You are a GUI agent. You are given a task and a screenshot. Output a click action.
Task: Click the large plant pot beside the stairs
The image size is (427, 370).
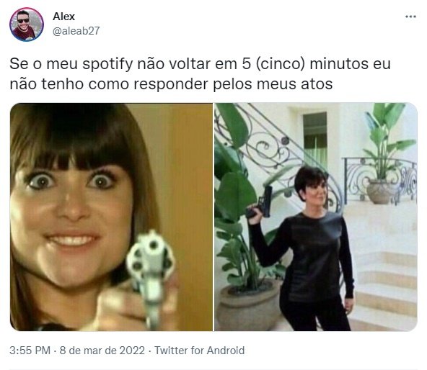pos(248,306)
